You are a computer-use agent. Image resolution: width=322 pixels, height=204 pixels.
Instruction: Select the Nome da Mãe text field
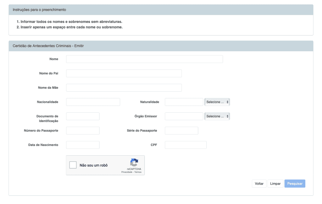tap(124, 88)
